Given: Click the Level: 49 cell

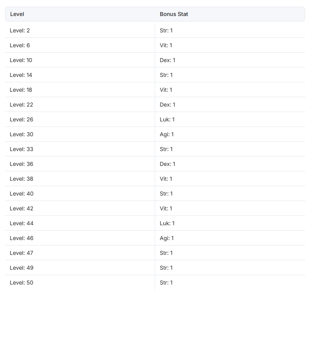Looking at the screenshot, I should click(x=80, y=268).
